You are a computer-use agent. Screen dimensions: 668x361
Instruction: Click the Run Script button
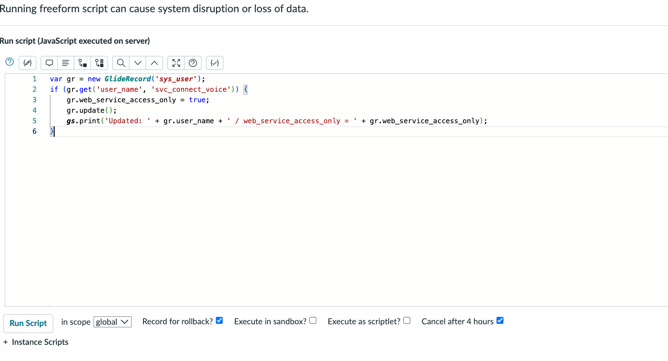[x=28, y=323]
